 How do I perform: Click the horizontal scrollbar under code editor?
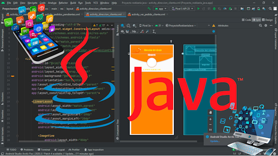42,141
